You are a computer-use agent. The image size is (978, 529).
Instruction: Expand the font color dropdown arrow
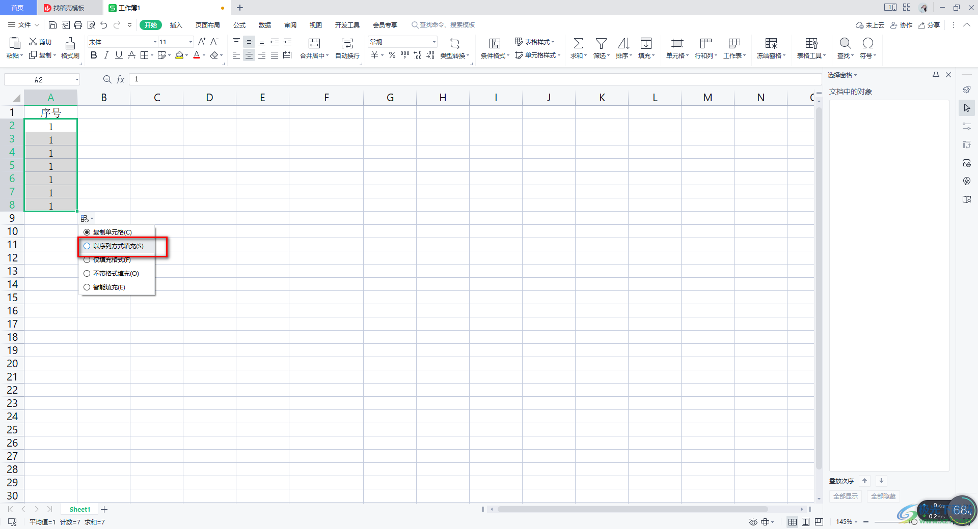(x=204, y=55)
